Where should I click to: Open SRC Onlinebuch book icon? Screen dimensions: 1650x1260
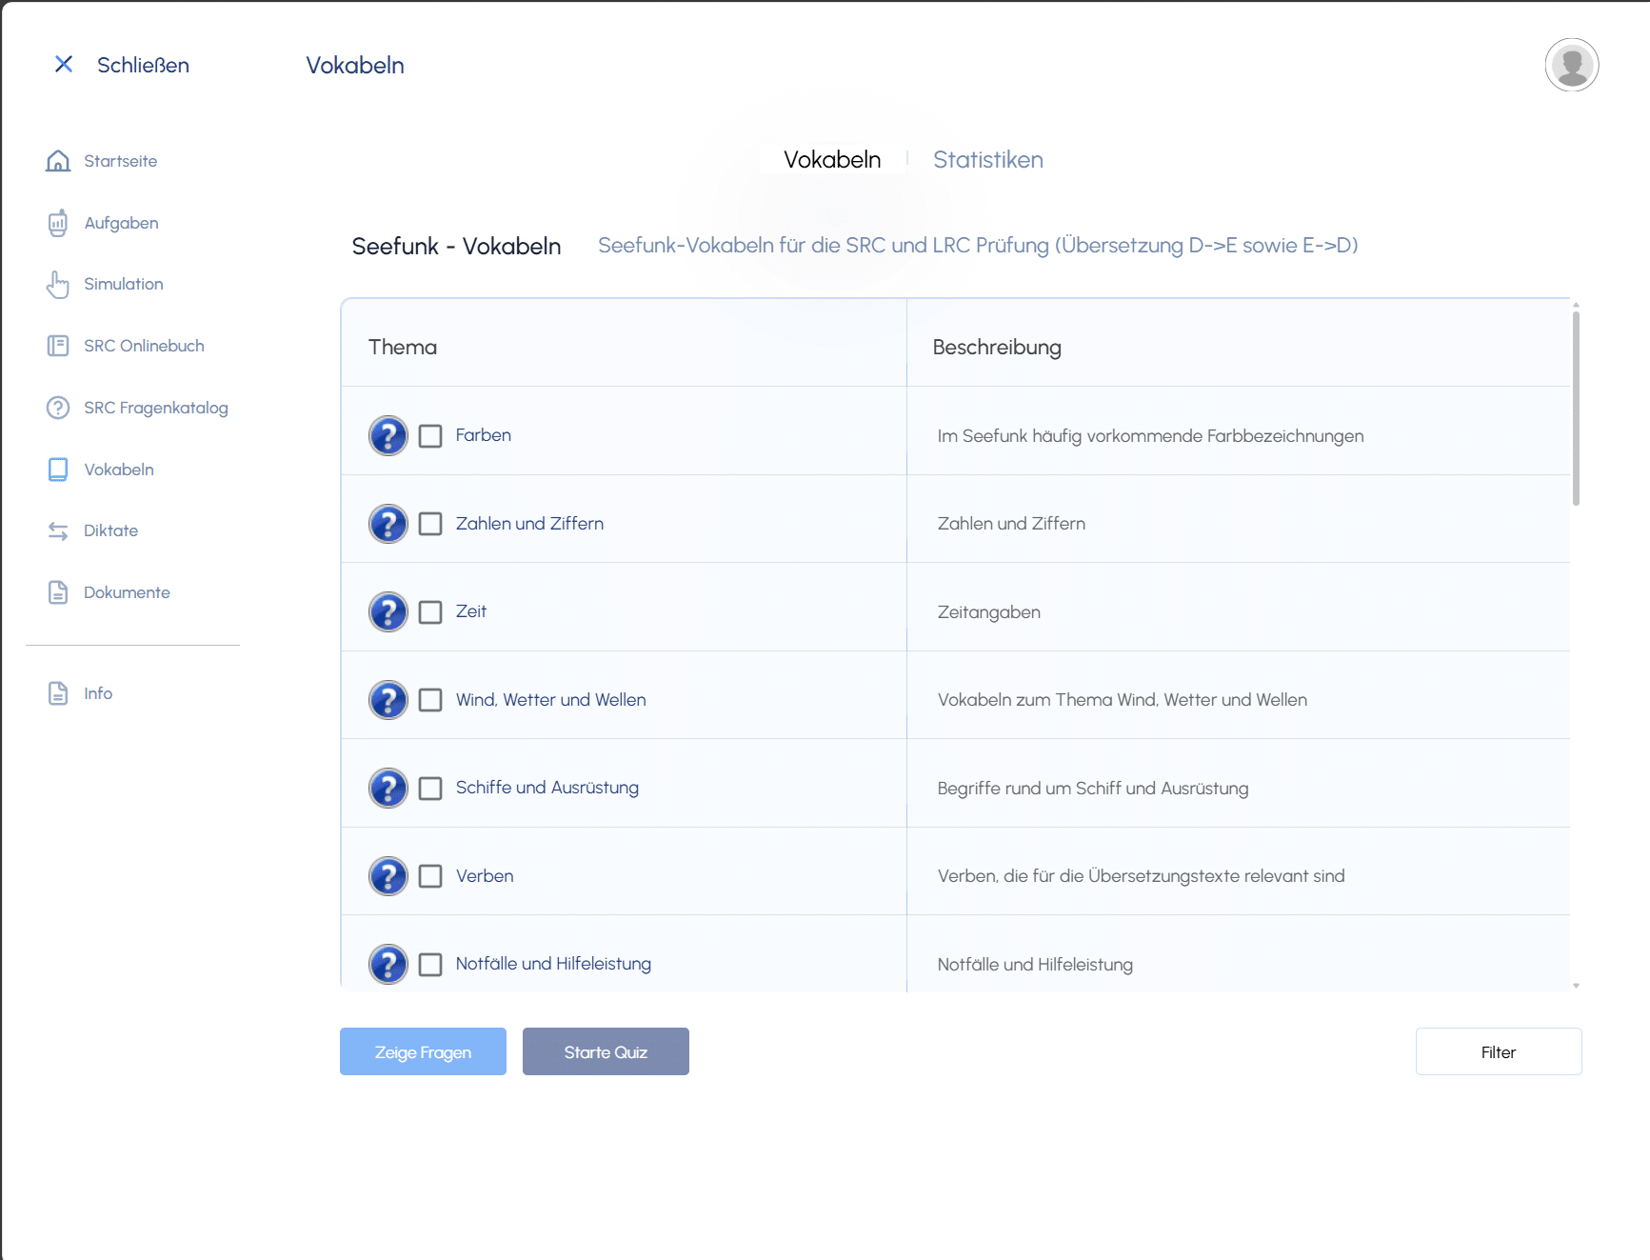coord(58,346)
